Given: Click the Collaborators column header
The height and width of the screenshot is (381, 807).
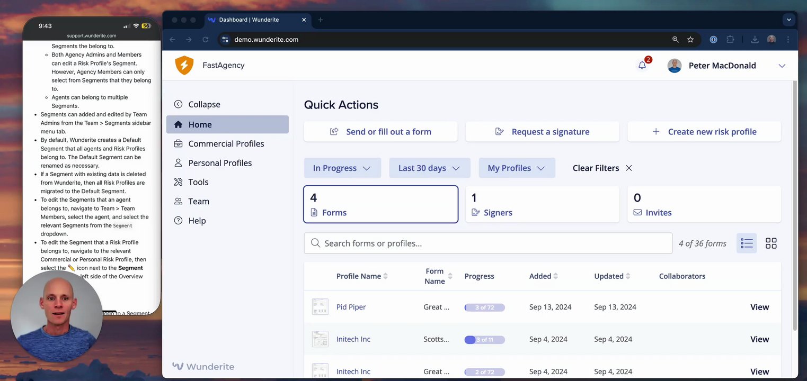Looking at the screenshot, I should coord(682,276).
